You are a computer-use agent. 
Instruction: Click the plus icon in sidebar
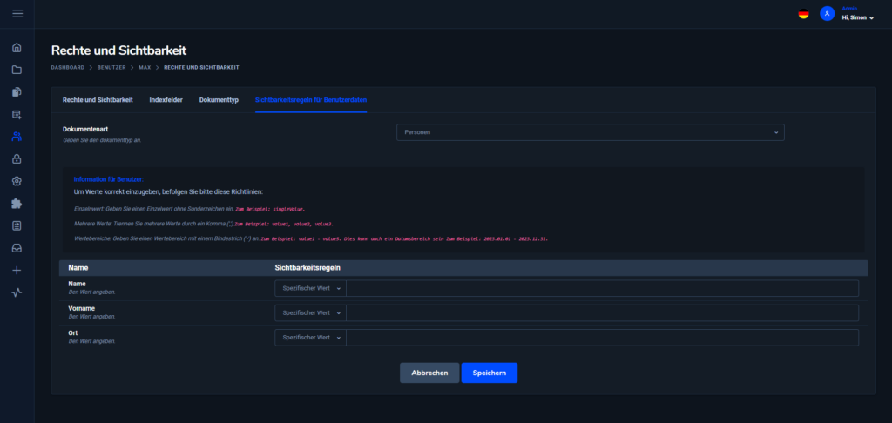click(17, 270)
